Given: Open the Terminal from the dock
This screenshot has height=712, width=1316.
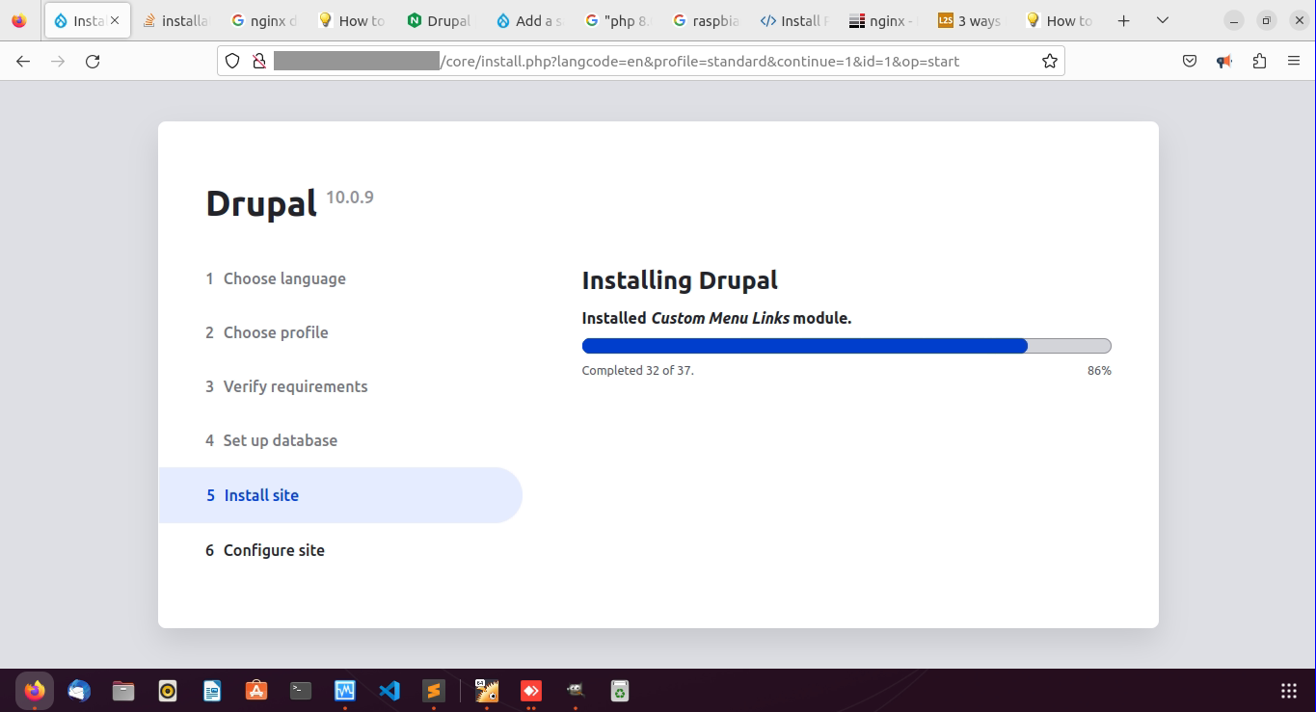Looking at the screenshot, I should pos(301,691).
